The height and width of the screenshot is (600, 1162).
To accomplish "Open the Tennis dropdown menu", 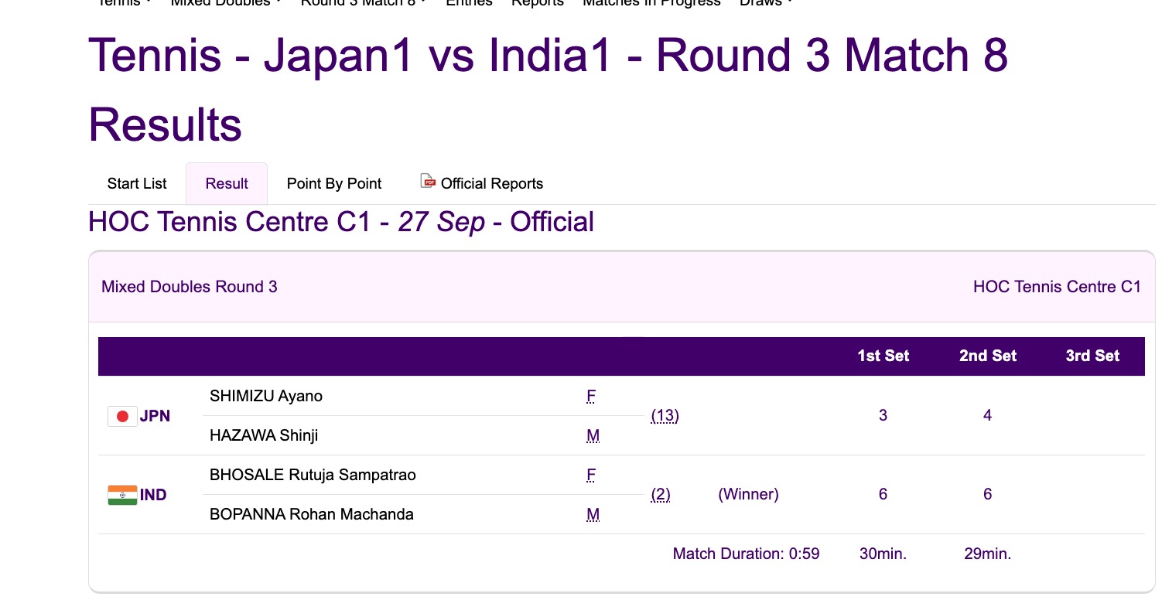I will [124, 2].
